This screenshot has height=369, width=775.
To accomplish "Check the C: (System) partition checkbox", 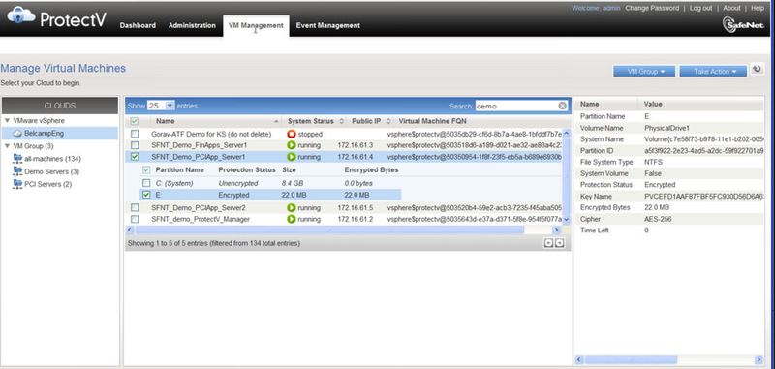I will pyautogui.click(x=146, y=183).
